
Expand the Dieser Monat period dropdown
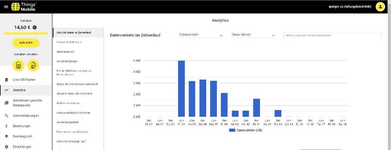pos(253,35)
